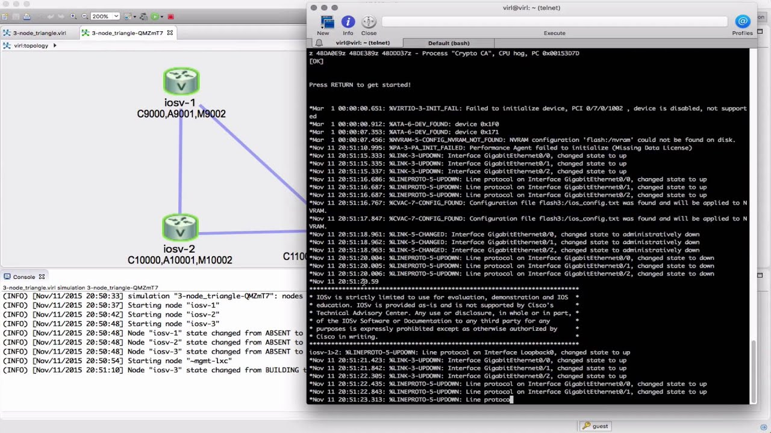
Task: Click the guest user key icon in status bar
Action: pos(585,426)
